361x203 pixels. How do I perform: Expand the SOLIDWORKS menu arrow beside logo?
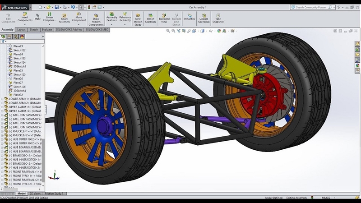point(30,8)
